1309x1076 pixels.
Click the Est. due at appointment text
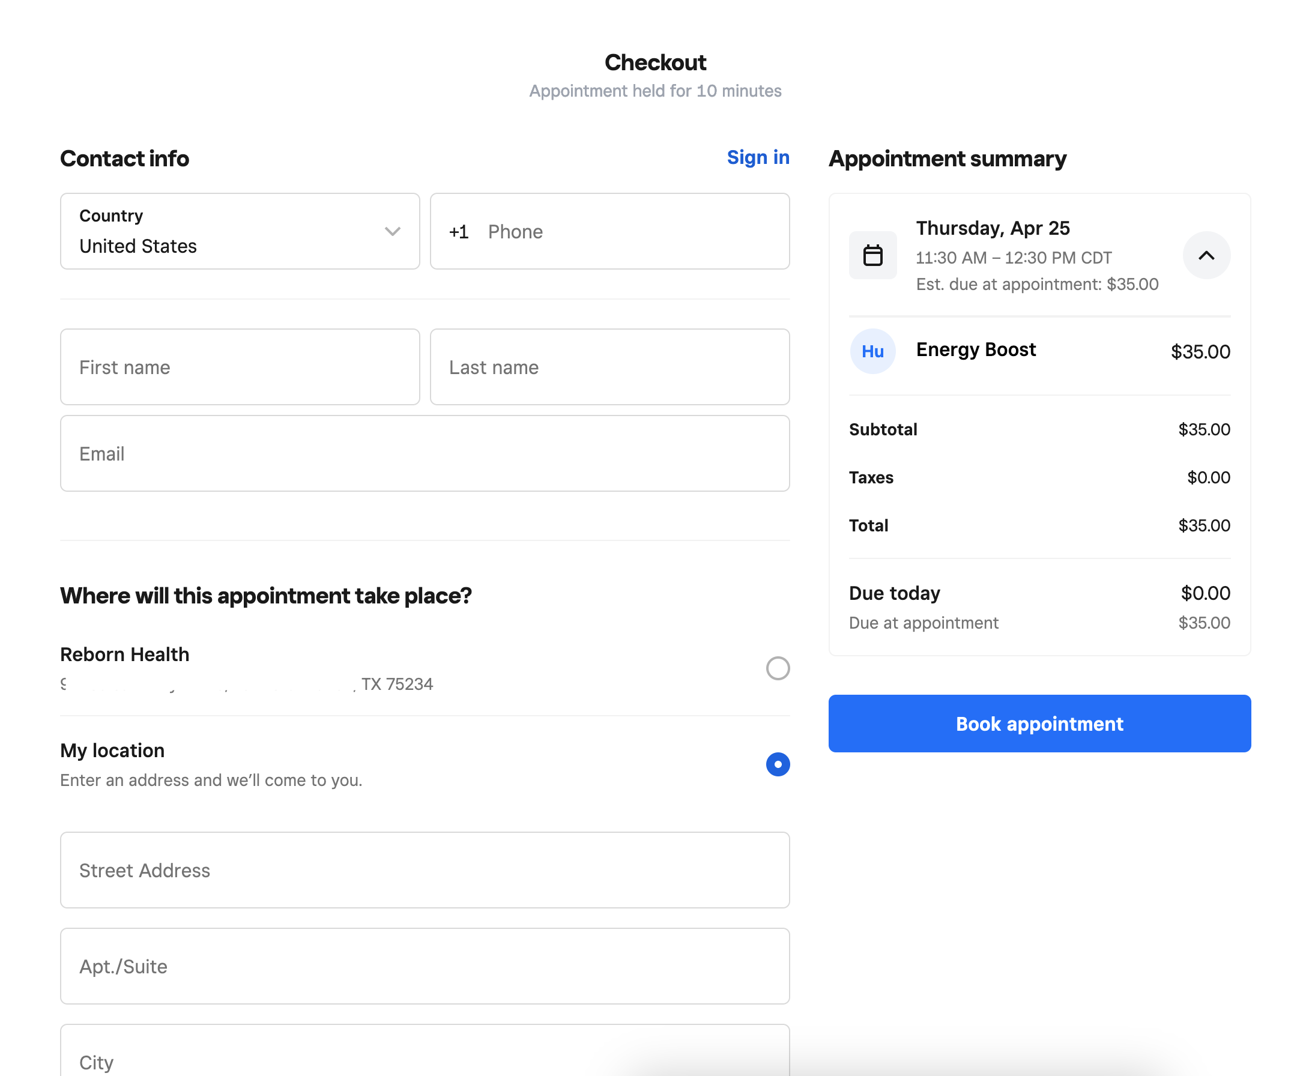pyautogui.click(x=1036, y=285)
